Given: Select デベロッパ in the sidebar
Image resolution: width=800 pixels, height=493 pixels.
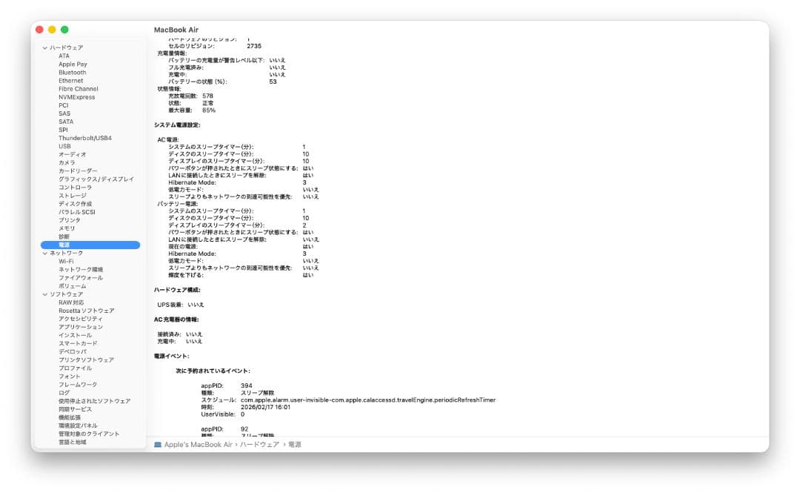Looking at the screenshot, I should click(x=73, y=351).
